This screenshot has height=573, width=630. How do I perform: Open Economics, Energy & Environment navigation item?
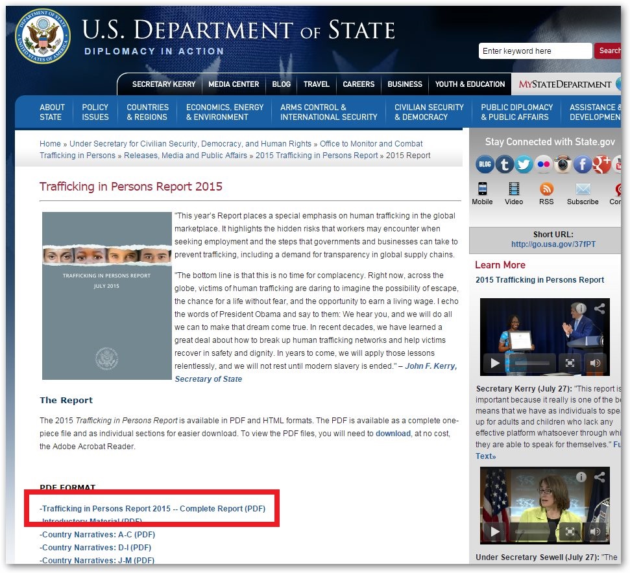point(224,112)
